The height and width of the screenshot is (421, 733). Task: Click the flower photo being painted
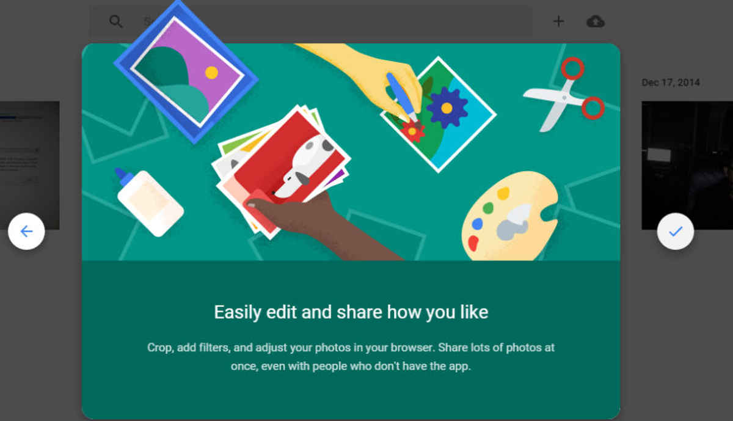(x=439, y=114)
